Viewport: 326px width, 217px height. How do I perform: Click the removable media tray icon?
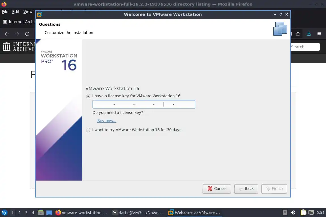click(x=285, y=212)
